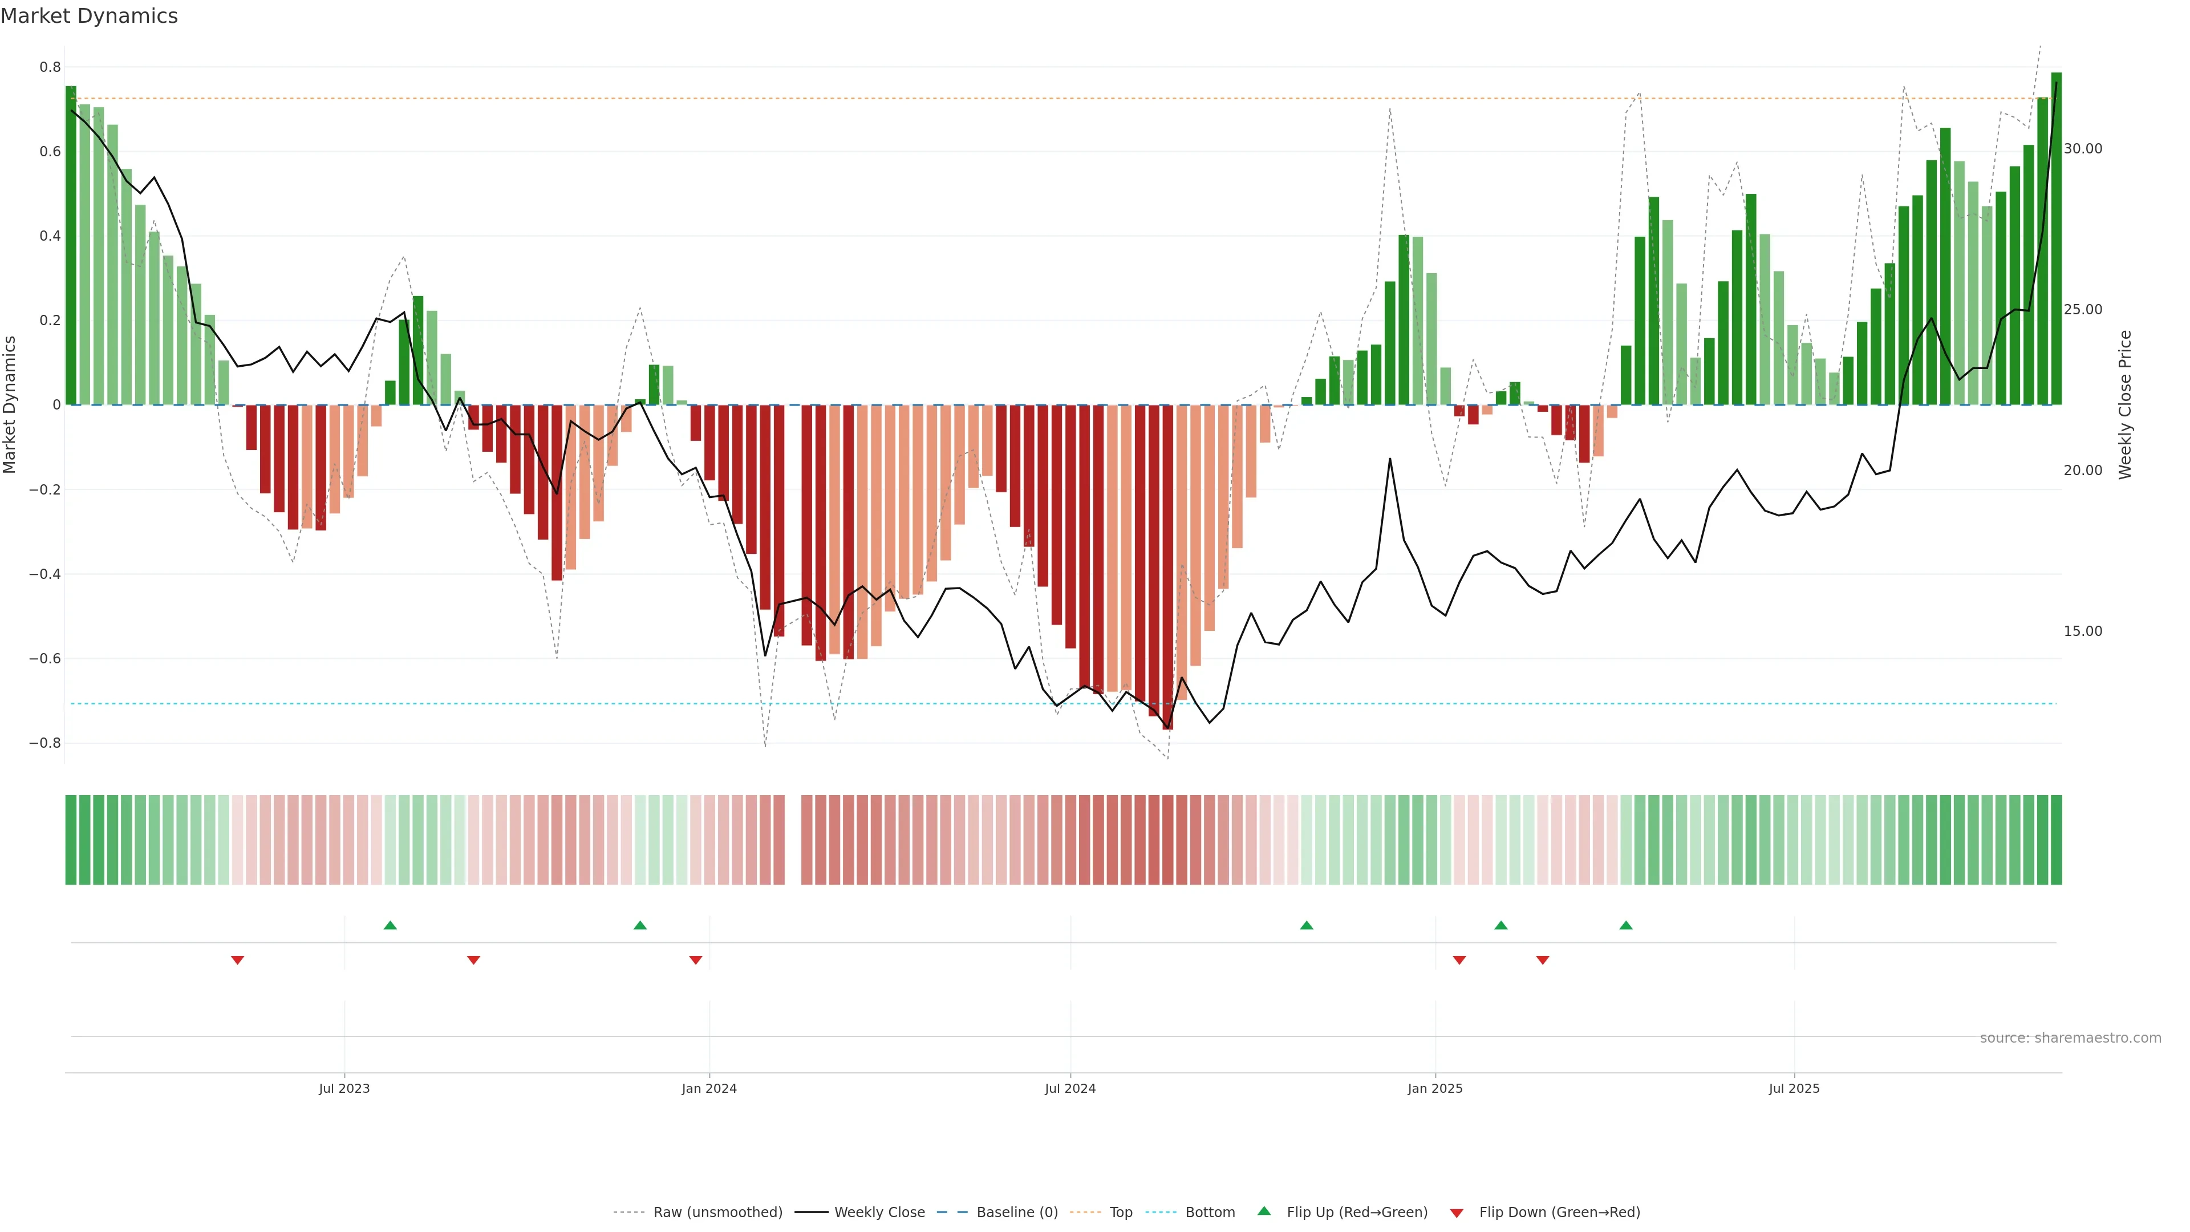2190x1232 pixels.
Task: Click the Jul 2024 x-axis label
Action: tap(1070, 1088)
